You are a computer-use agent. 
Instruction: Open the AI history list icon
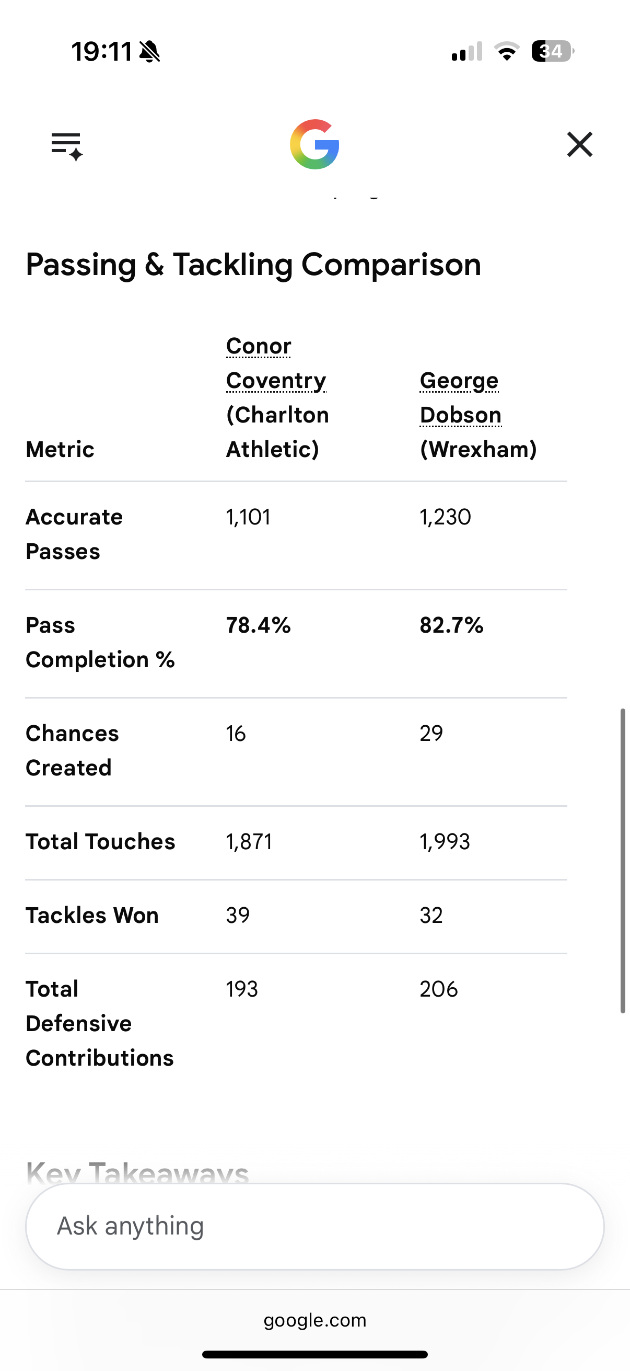[67, 146]
